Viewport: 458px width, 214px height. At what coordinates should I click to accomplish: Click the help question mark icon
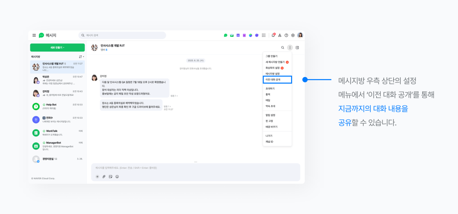[x=286, y=35]
